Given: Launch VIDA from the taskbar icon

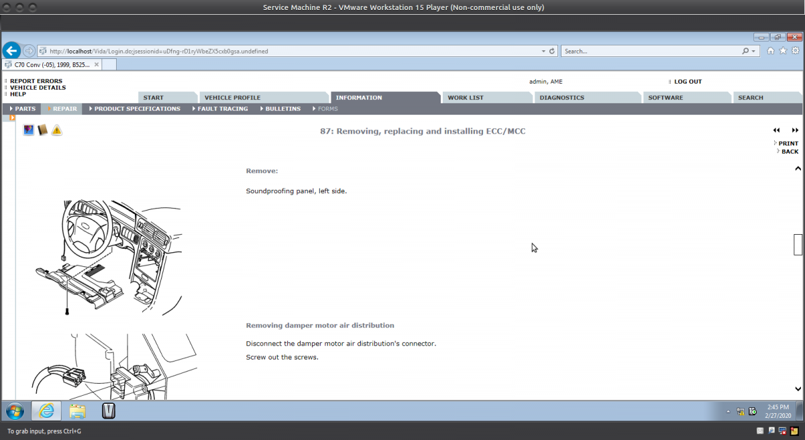Looking at the screenshot, I should click(109, 410).
